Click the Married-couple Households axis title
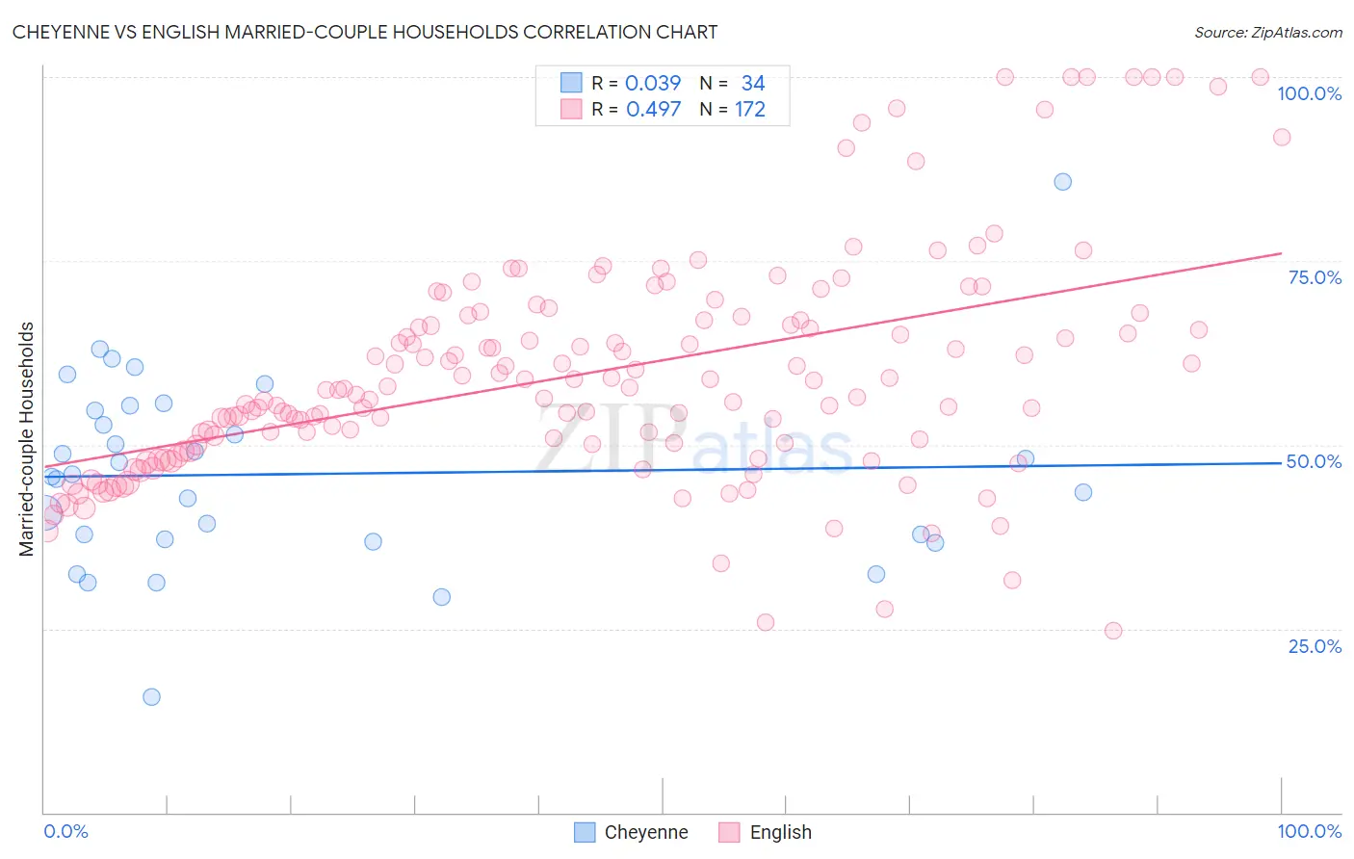The height and width of the screenshot is (859, 1354). point(27,439)
